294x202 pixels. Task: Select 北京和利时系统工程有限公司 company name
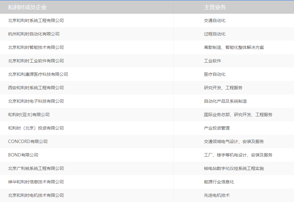point(36,20)
